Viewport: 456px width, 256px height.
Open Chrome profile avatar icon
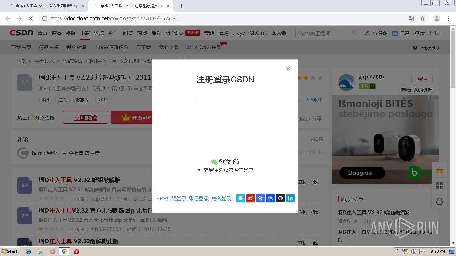click(436, 18)
